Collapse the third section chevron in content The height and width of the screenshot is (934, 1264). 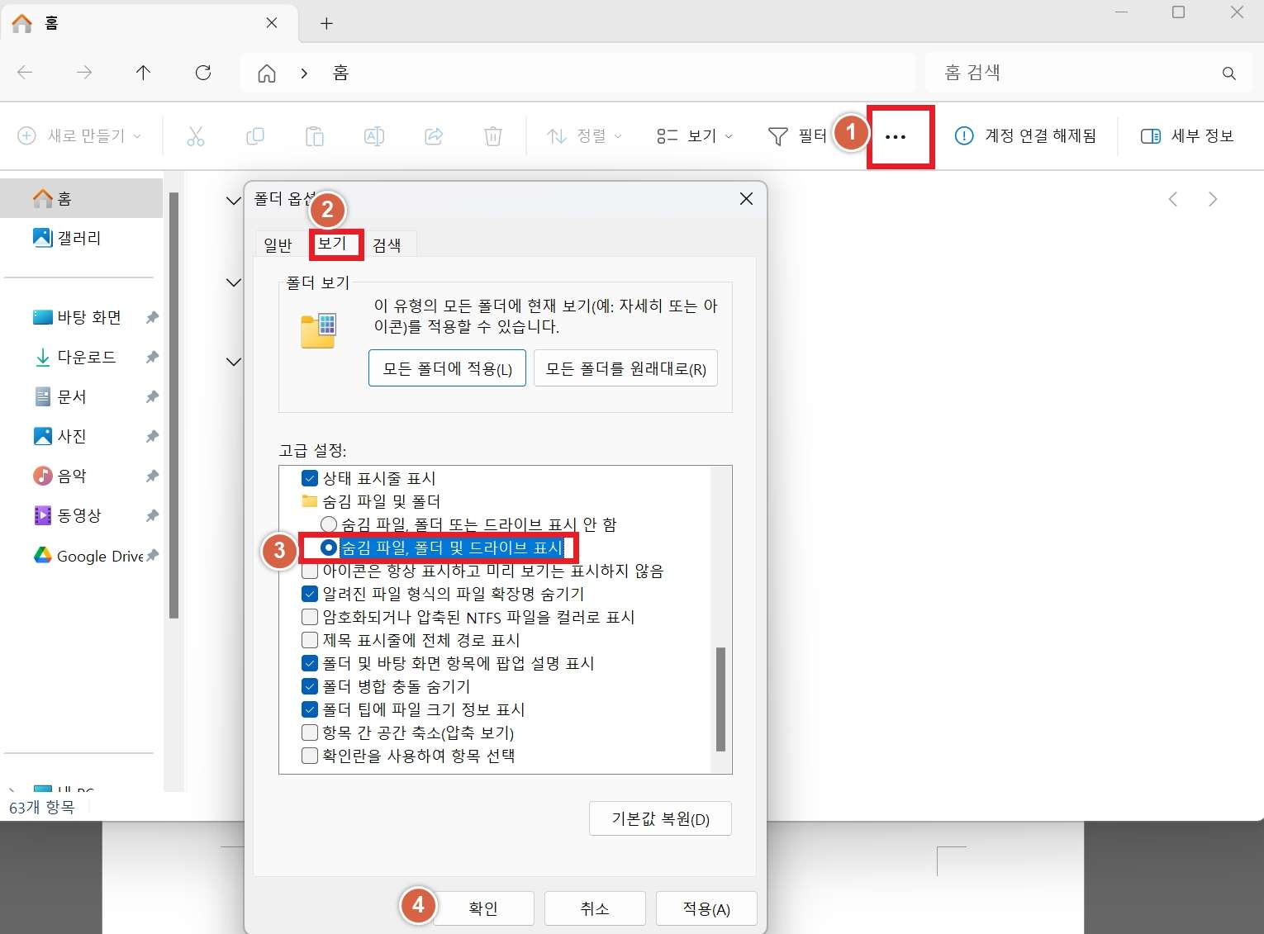(234, 362)
